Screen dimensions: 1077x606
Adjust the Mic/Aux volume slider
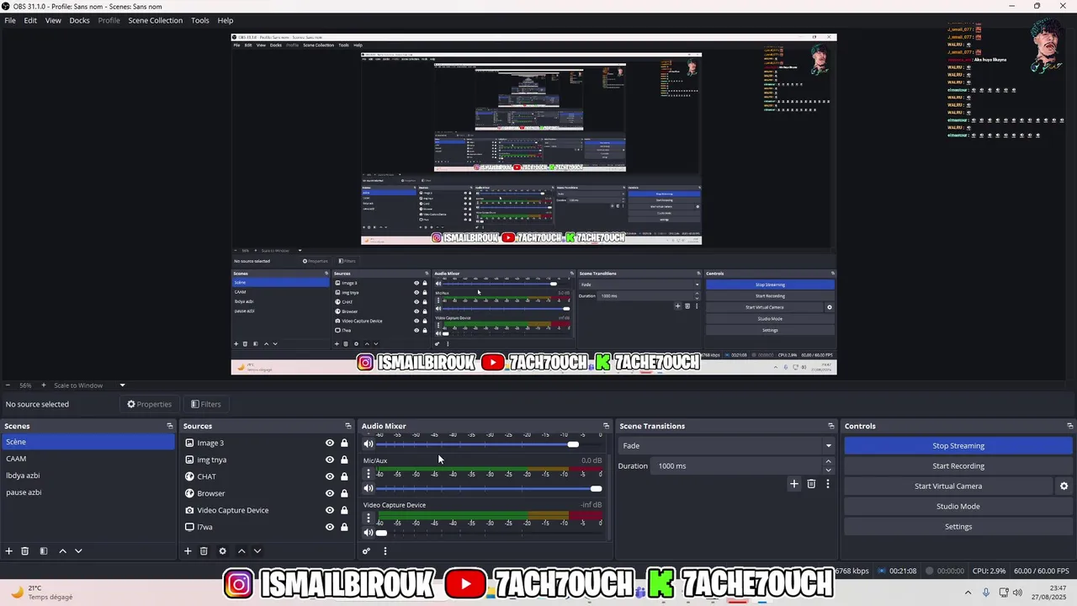tap(490, 488)
